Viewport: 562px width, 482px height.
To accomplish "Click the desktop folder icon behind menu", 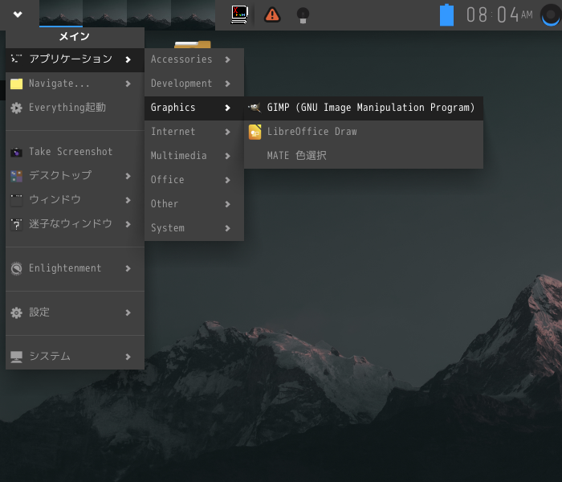I will (x=193, y=44).
